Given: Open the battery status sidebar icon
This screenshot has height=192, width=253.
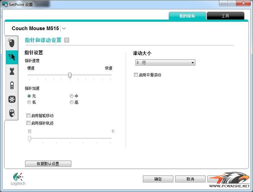Looking at the screenshot, I should (x=12, y=85).
